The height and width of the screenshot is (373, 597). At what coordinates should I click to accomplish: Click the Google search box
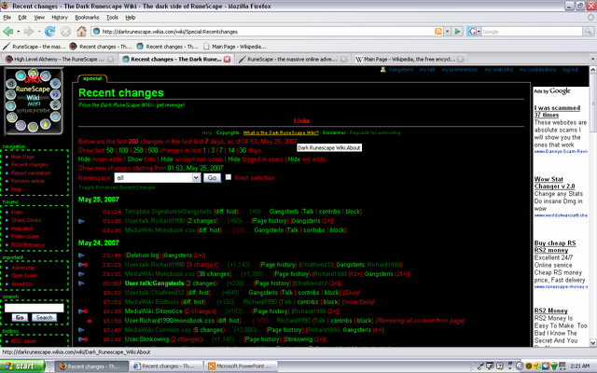pyautogui.click(x=532, y=31)
